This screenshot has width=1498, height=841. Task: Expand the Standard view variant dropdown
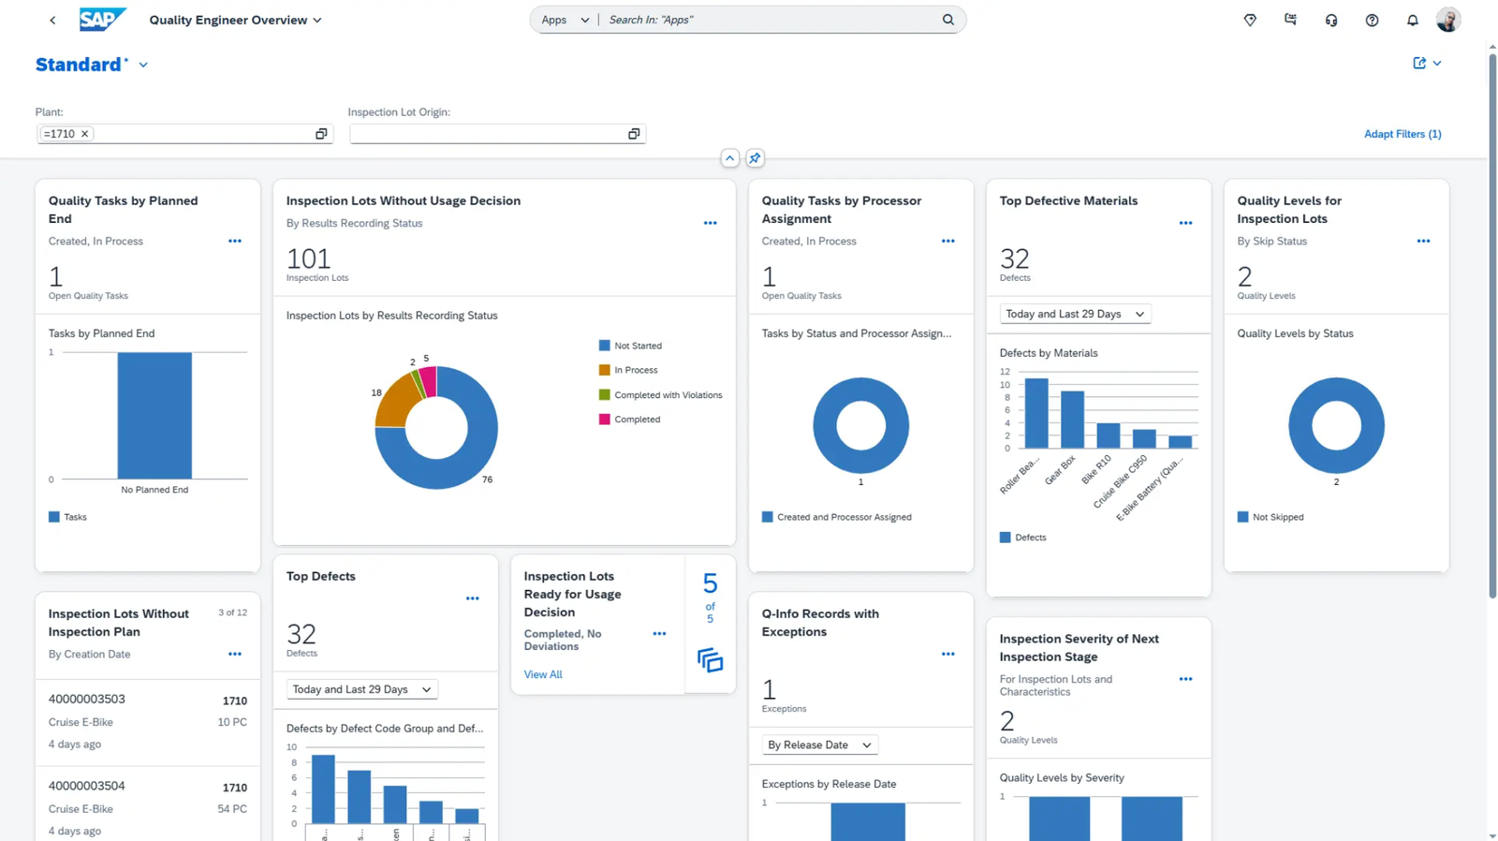click(143, 66)
